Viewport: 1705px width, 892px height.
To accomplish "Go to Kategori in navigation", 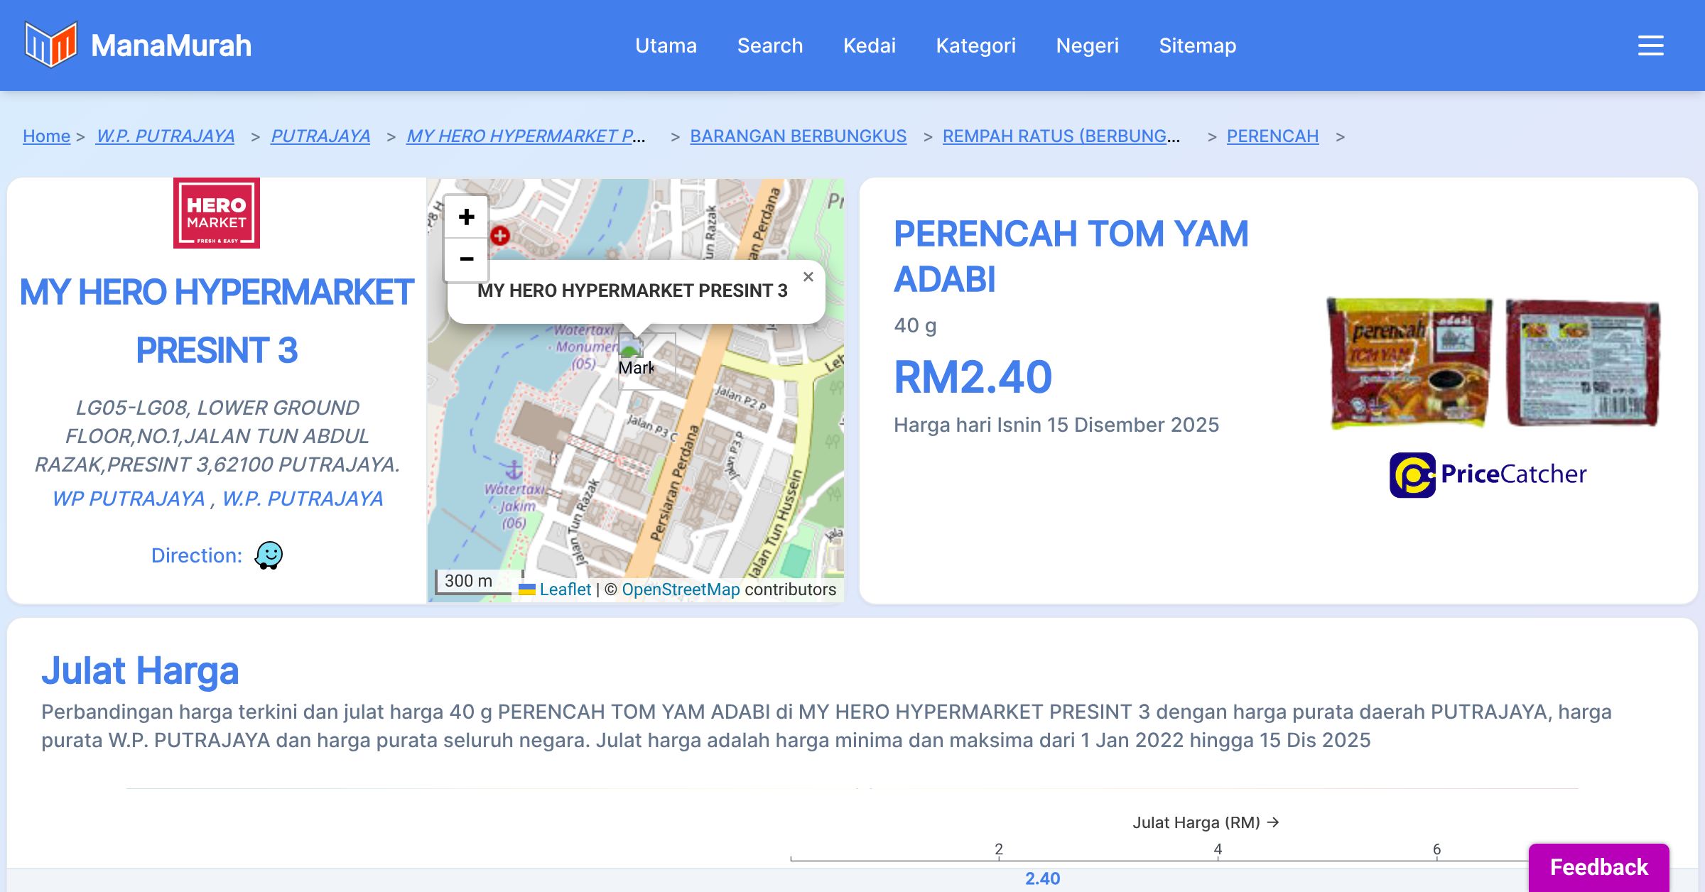I will point(975,45).
